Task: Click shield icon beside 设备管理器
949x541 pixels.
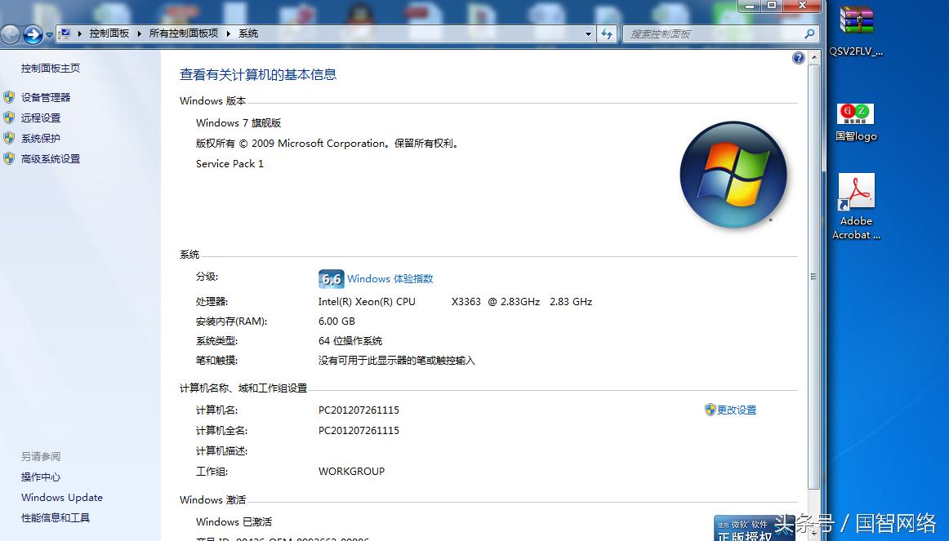Action: [x=9, y=97]
